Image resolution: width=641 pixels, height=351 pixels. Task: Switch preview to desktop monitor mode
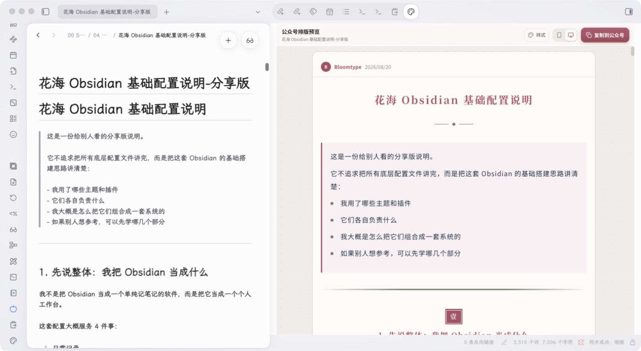(571, 35)
